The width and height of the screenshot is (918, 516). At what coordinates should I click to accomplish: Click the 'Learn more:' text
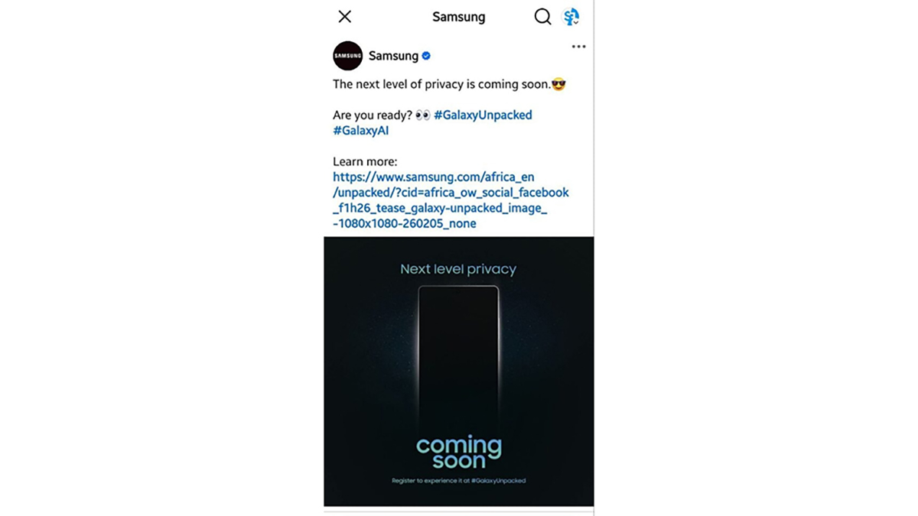[365, 162]
